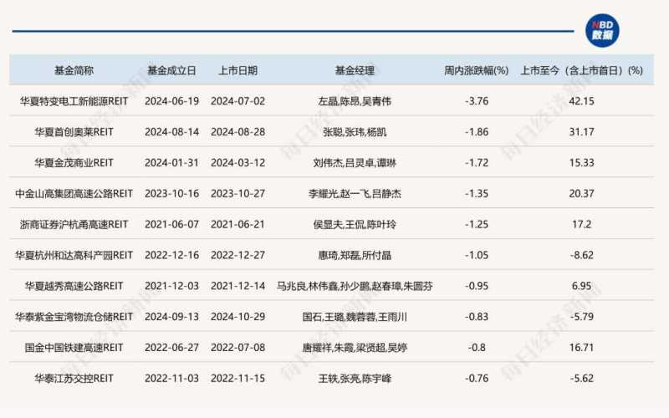Click managers cell 王轶,张亮,陈宇峰
The width and height of the screenshot is (669, 418).
click(355, 378)
